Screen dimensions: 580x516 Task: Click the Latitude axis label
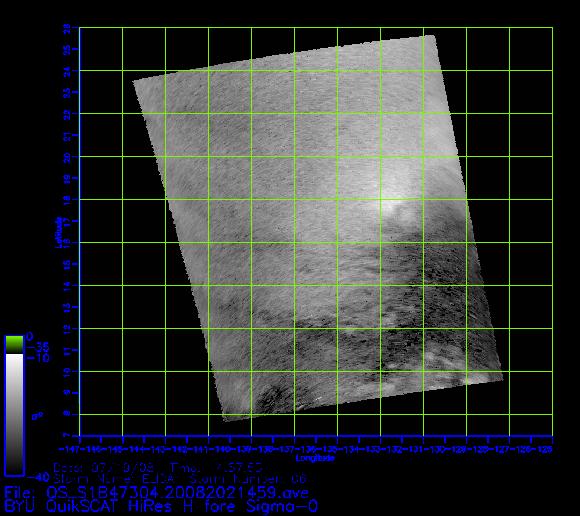click(x=58, y=232)
